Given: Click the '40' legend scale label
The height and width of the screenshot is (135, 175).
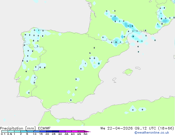Looking at the screenshot, I should [73, 134].
